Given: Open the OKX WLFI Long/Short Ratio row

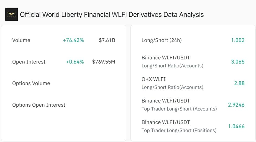Looking at the screenshot, I should [x=172, y=83].
